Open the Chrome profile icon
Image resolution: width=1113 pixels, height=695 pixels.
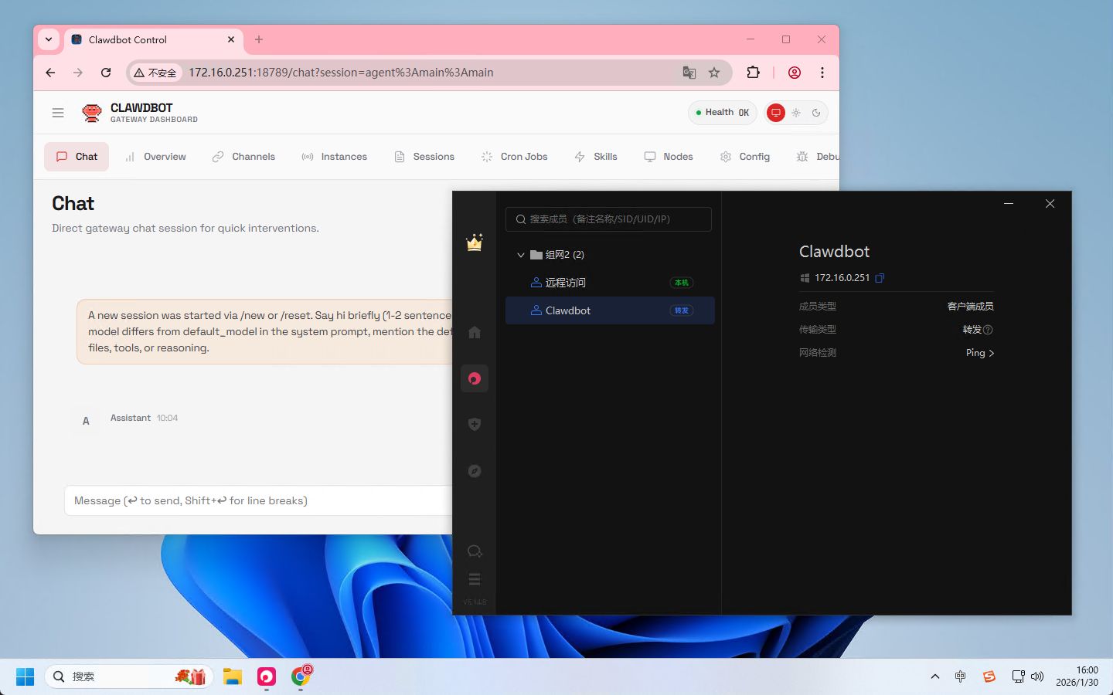pos(795,73)
